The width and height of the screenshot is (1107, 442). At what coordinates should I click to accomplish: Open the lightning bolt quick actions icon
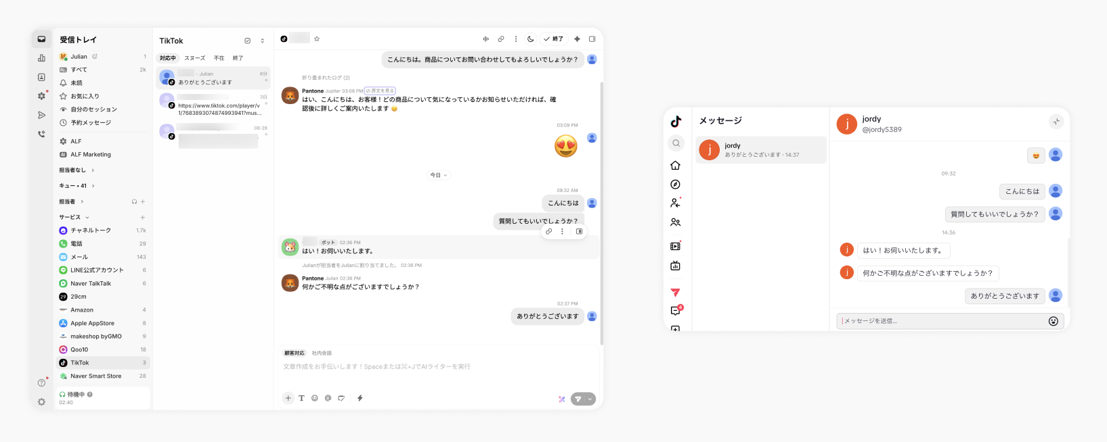click(360, 398)
